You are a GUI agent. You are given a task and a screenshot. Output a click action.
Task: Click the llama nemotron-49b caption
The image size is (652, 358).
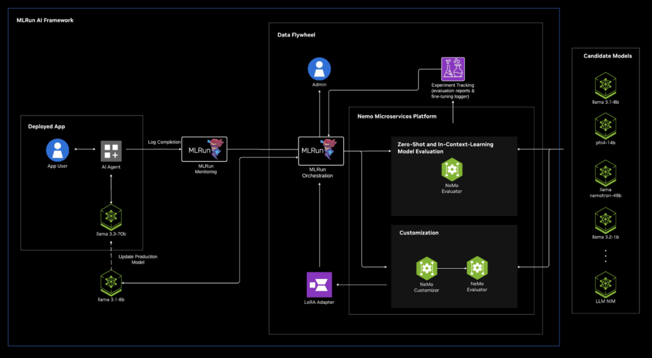(606, 192)
